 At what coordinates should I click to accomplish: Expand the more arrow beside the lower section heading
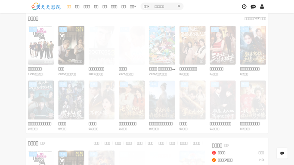[43, 143]
